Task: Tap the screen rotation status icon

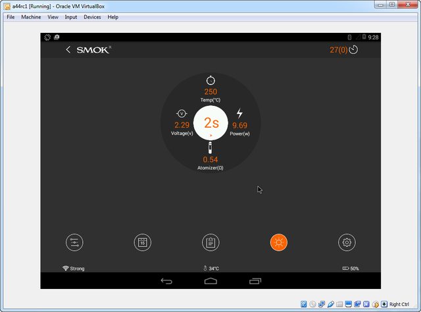Action: coord(47,38)
